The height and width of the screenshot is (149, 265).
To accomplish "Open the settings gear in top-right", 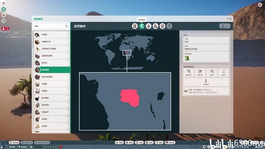I will coord(260,5).
